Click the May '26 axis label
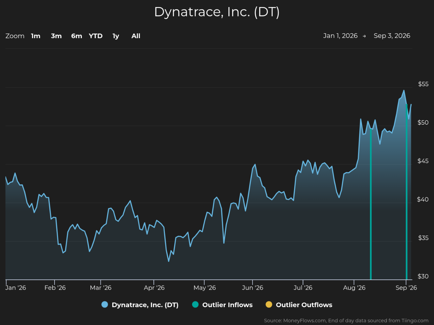 tap(205, 288)
